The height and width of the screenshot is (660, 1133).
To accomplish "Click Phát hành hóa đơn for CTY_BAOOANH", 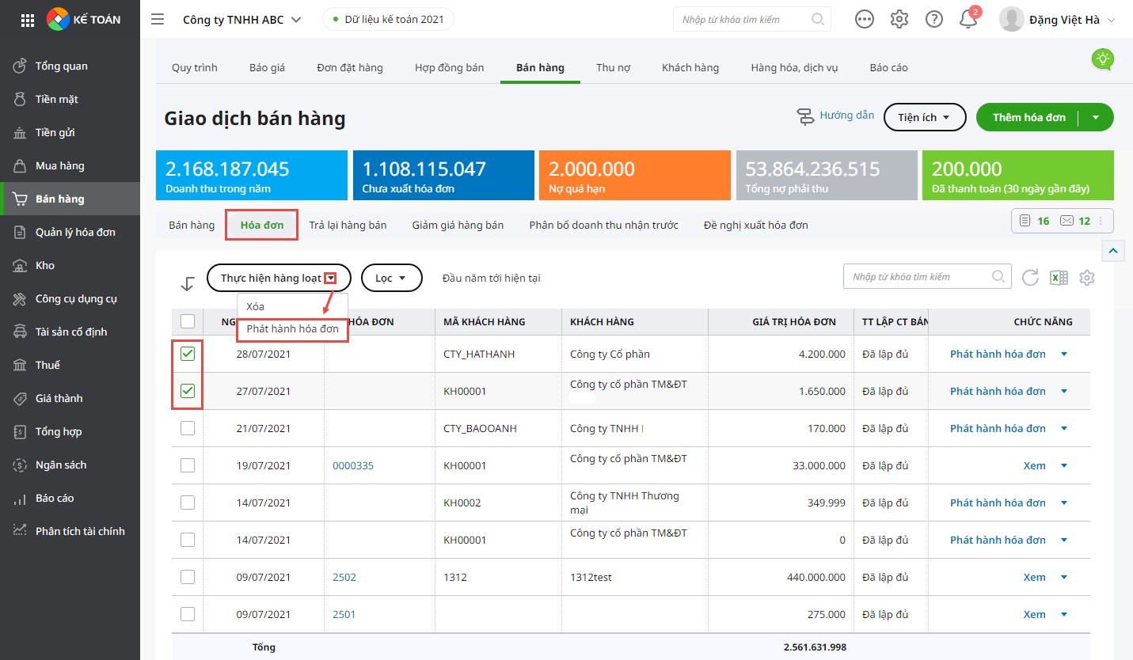I will tap(998, 428).
